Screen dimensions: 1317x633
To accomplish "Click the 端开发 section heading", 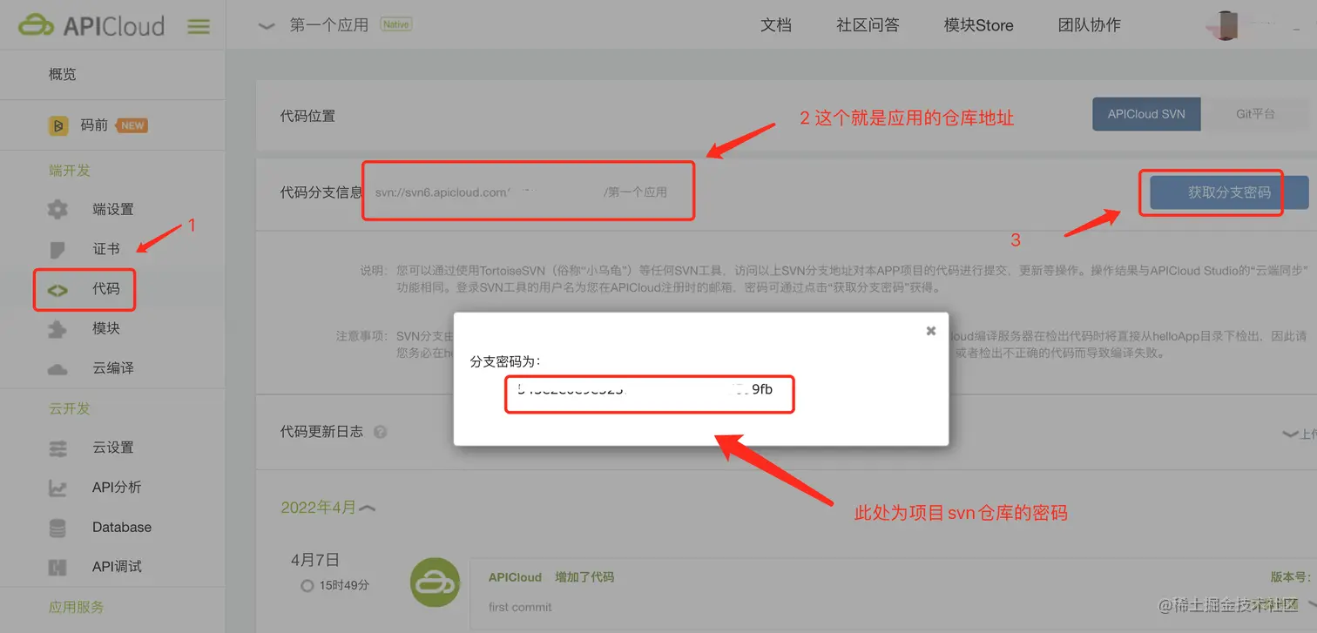I will [70, 171].
